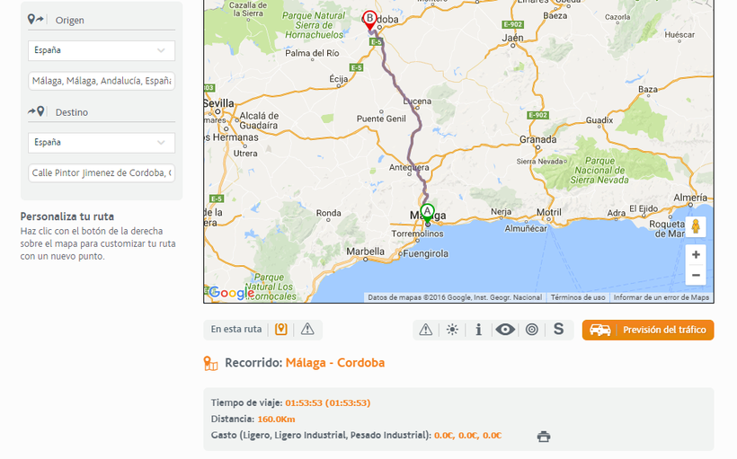Expand the Origen country dropdown
This screenshot has width=737, height=459.
pyautogui.click(x=102, y=51)
